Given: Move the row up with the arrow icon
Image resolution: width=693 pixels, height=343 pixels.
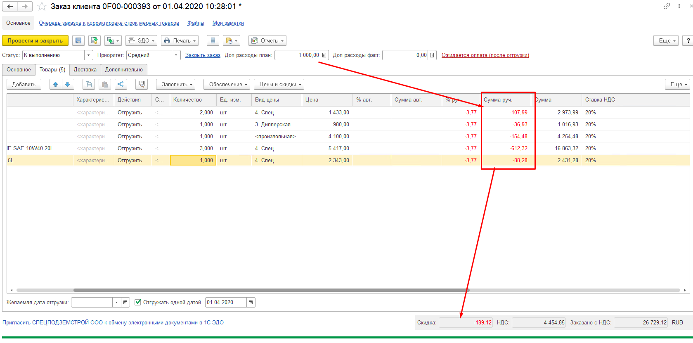Looking at the screenshot, I should point(56,84).
